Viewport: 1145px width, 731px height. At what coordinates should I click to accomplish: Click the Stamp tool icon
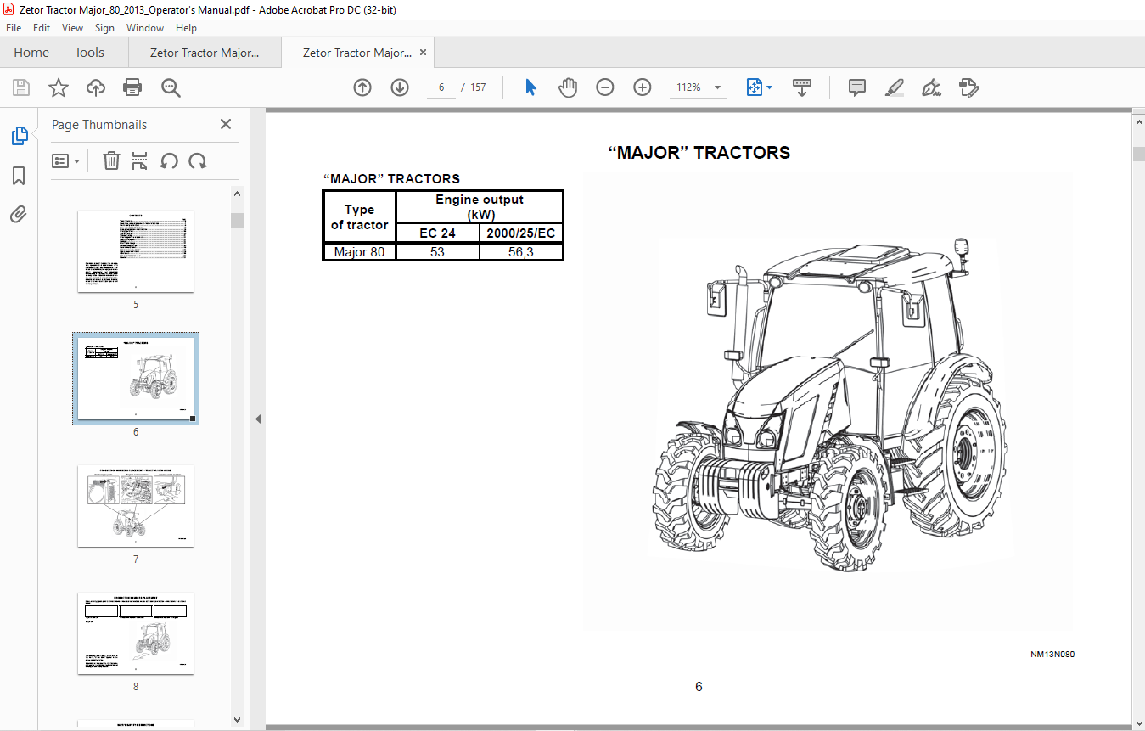pyautogui.click(x=968, y=87)
